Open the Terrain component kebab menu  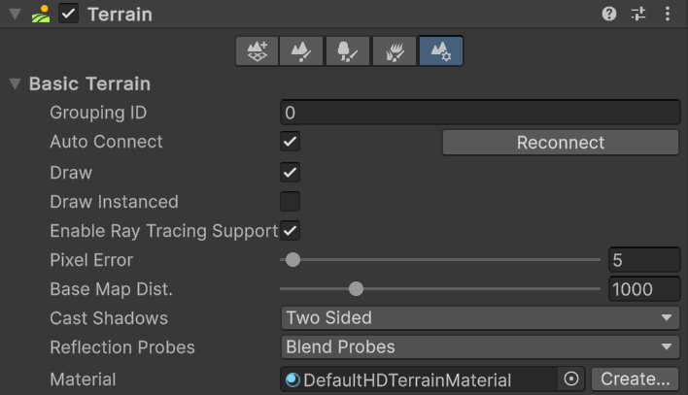(668, 15)
